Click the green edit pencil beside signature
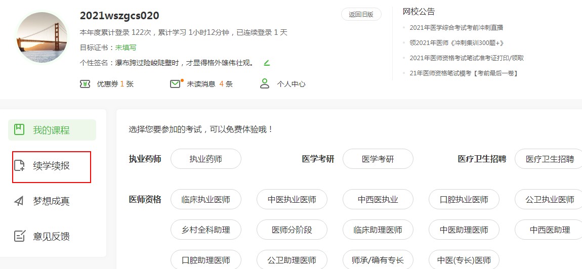The width and height of the screenshot is (582, 269). [267, 63]
